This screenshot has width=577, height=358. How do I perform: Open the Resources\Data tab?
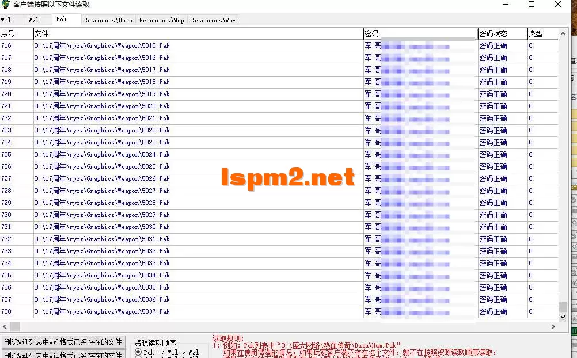pos(108,20)
